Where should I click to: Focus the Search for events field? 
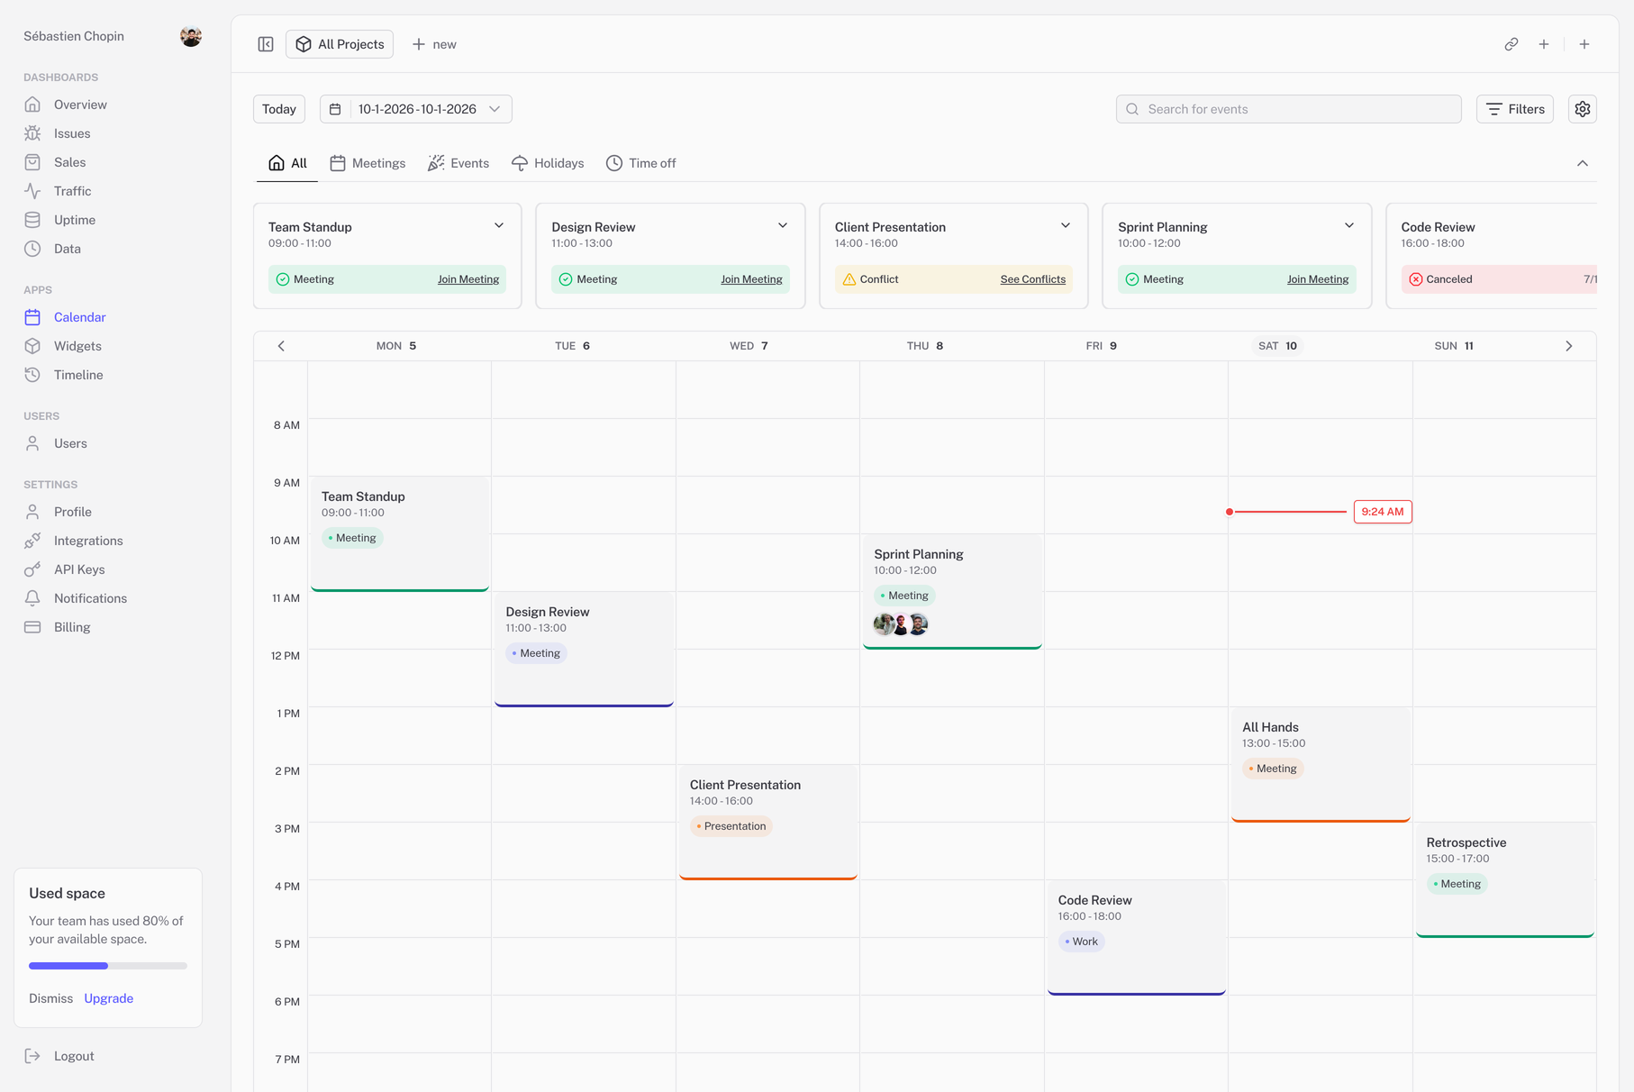pyautogui.click(x=1288, y=109)
